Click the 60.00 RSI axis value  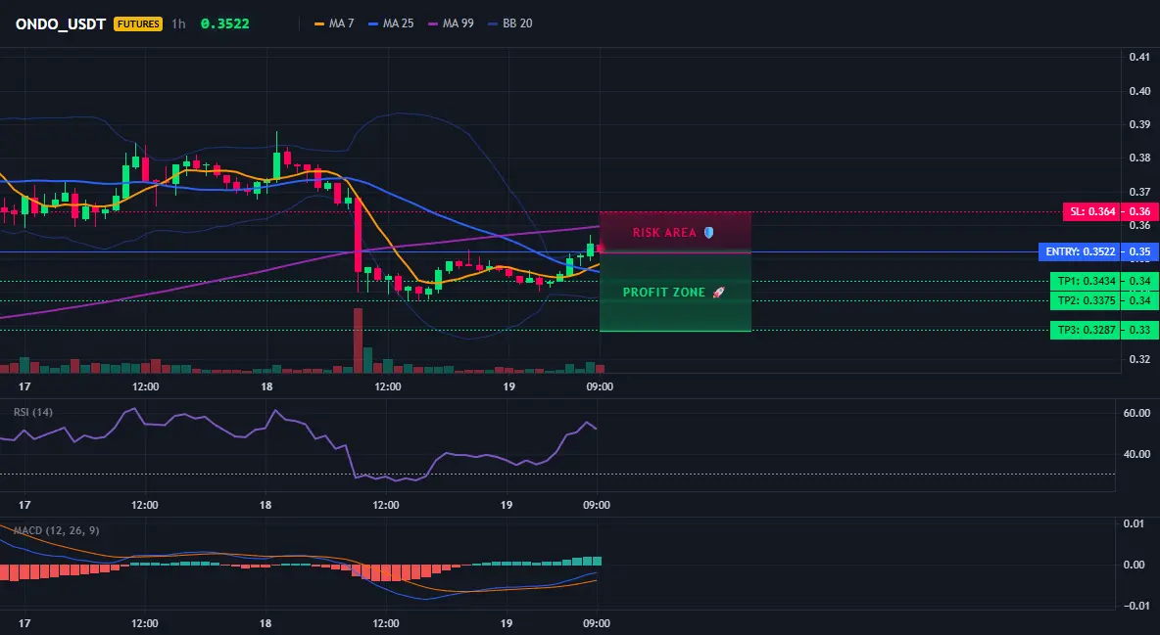[x=1136, y=413]
